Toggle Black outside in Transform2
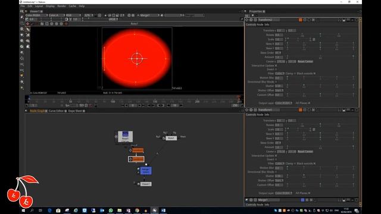Screen dimensions: 381x214 (314, 74)
